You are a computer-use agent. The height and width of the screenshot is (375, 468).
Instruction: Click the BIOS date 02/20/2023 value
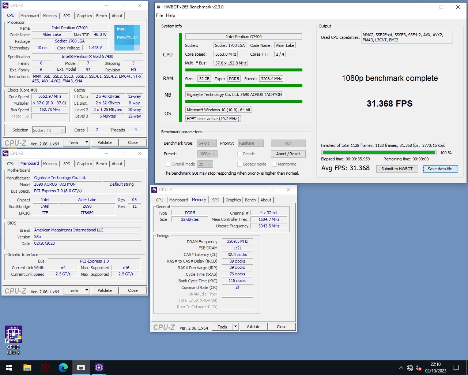(87, 244)
